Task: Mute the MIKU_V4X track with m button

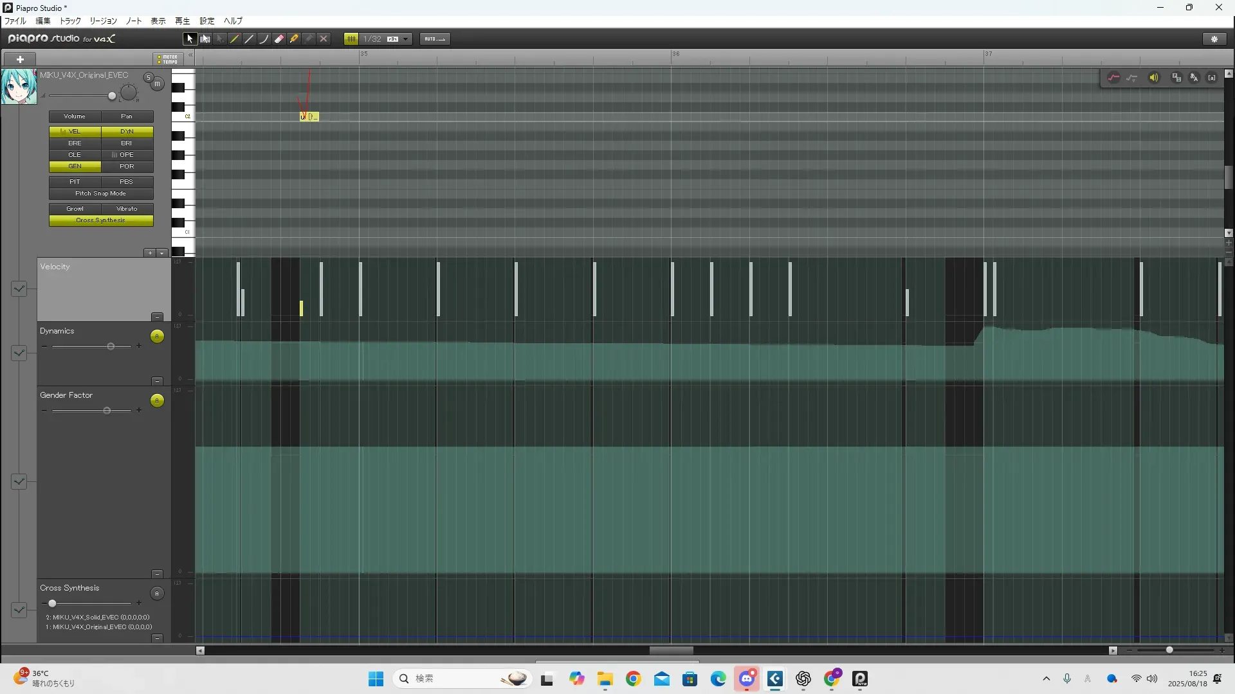Action: pos(158,84)
